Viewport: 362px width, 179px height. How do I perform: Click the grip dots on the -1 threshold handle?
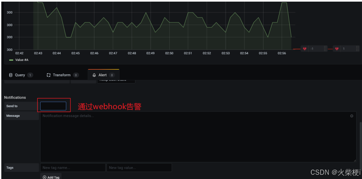(325, 49)
